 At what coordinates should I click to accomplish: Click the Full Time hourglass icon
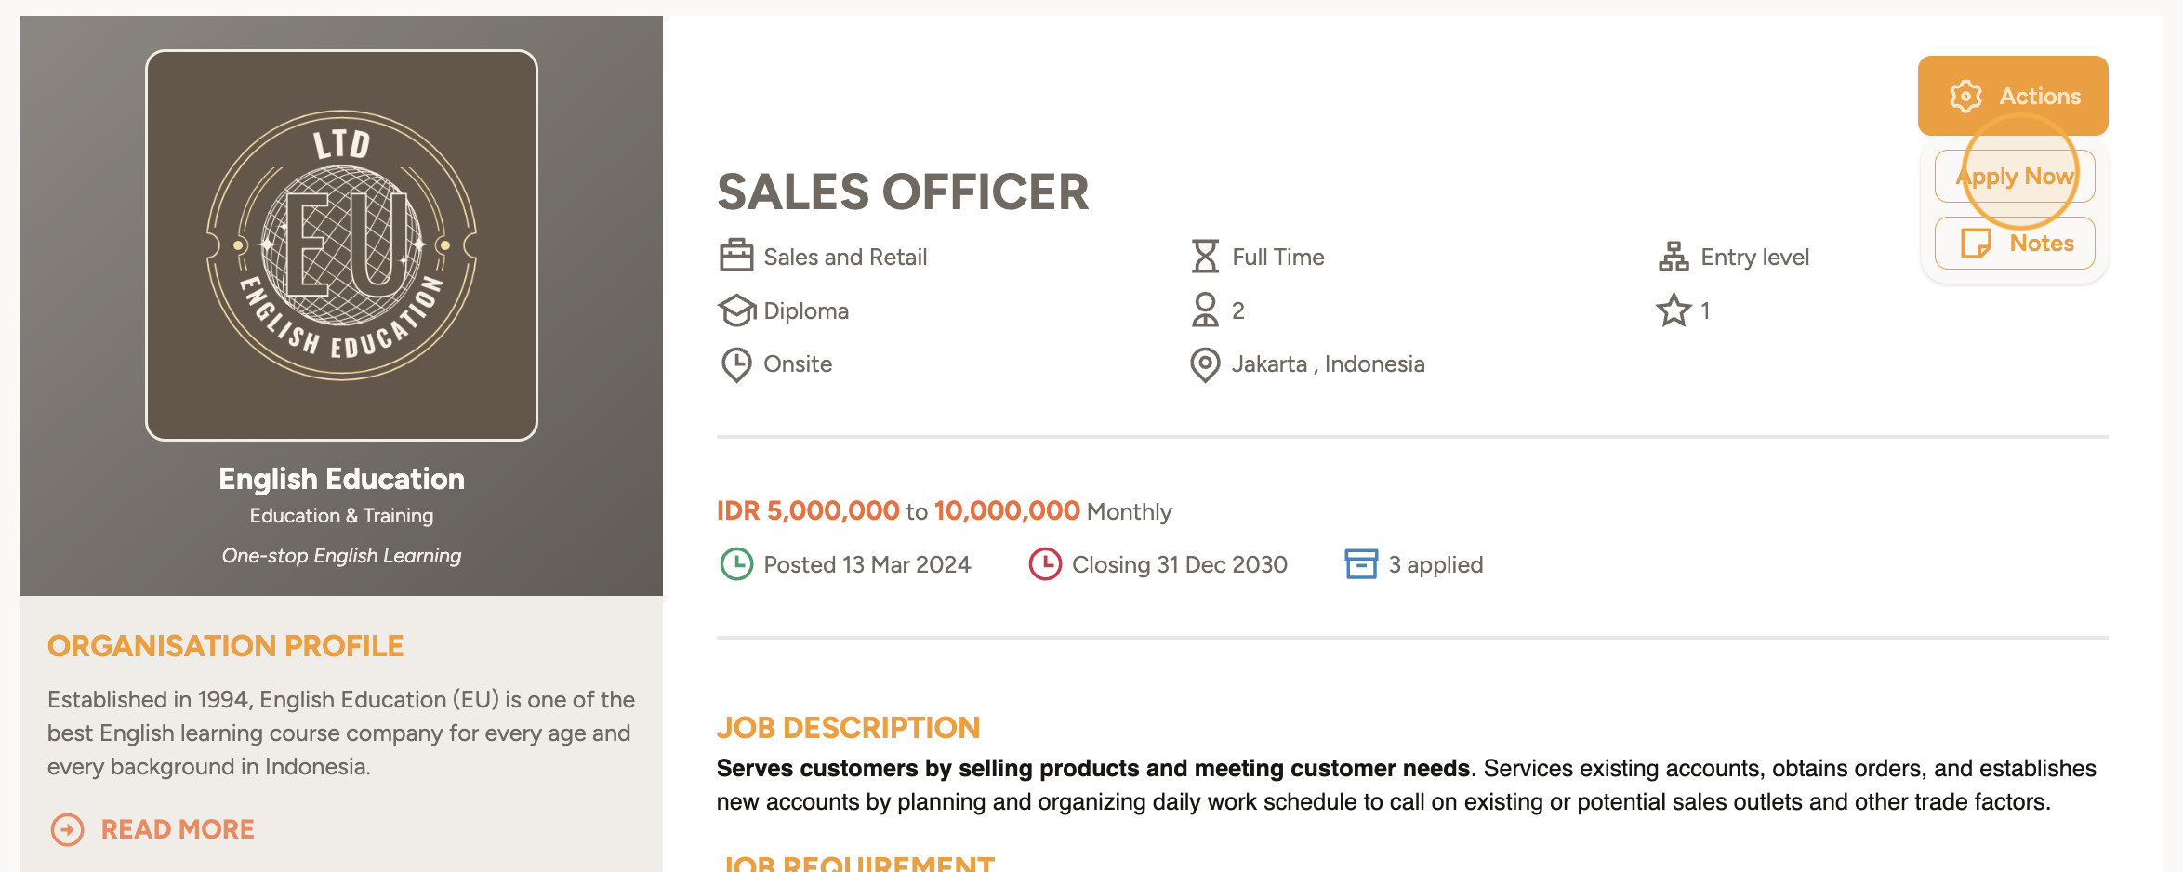(x=1205, y=256)
